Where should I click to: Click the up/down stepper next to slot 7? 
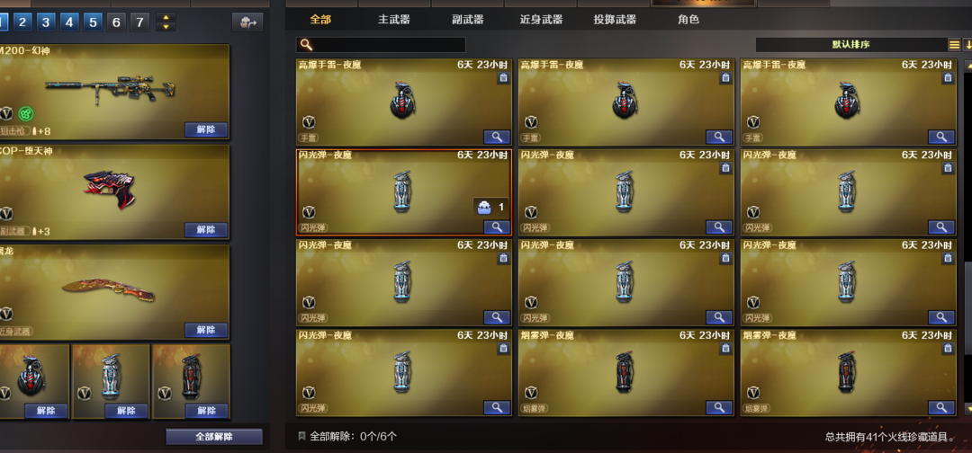click(166, 22)
